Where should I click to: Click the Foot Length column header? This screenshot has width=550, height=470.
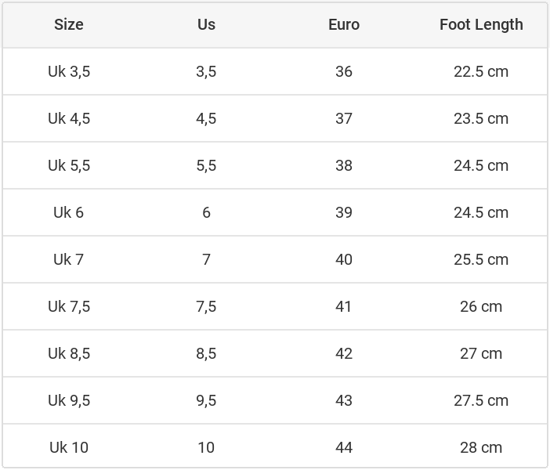tap(481, 24)
